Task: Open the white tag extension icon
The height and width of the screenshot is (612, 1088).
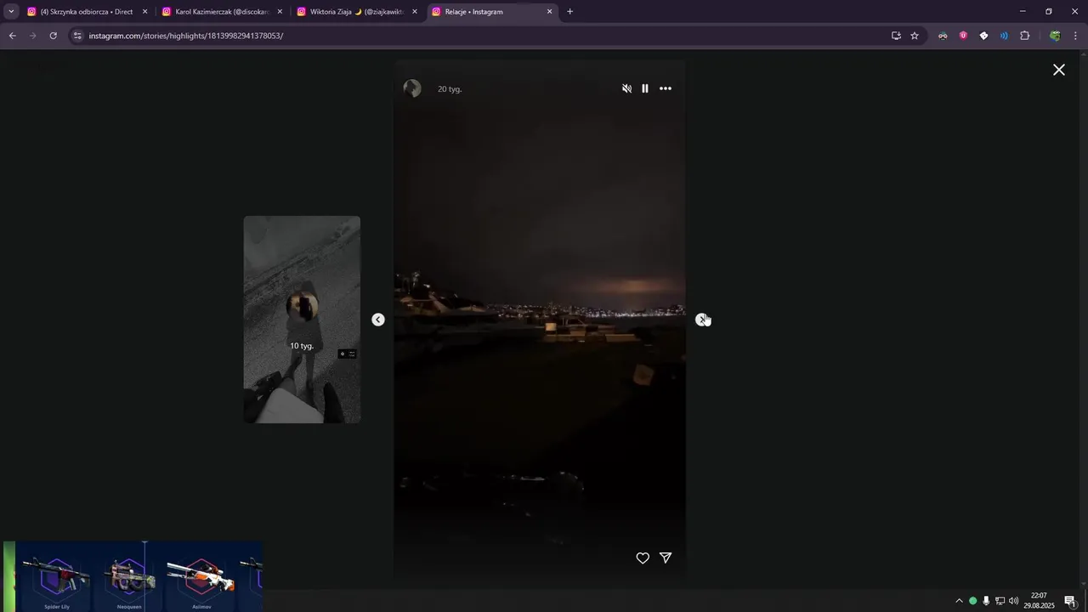Action: pos(983,36)
